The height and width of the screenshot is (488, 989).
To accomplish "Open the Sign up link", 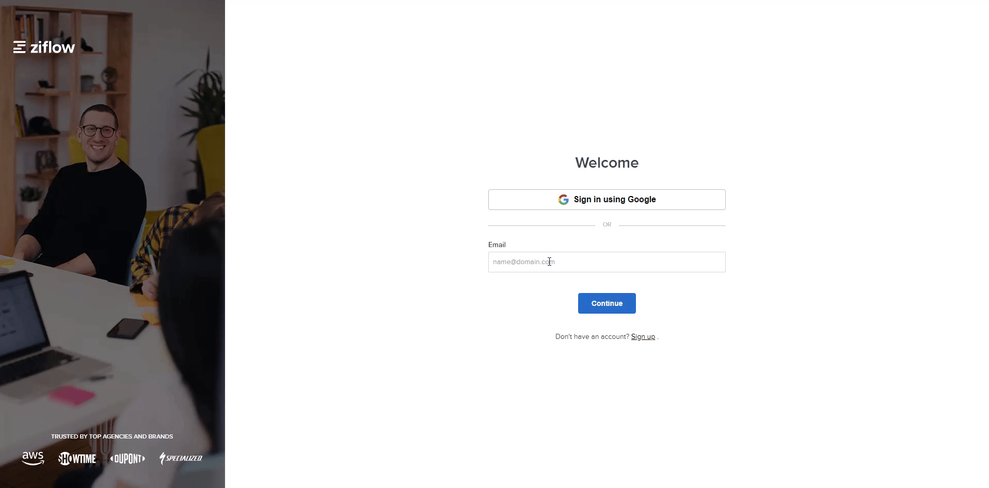I will pyautogui.click(x=643, y=337).
